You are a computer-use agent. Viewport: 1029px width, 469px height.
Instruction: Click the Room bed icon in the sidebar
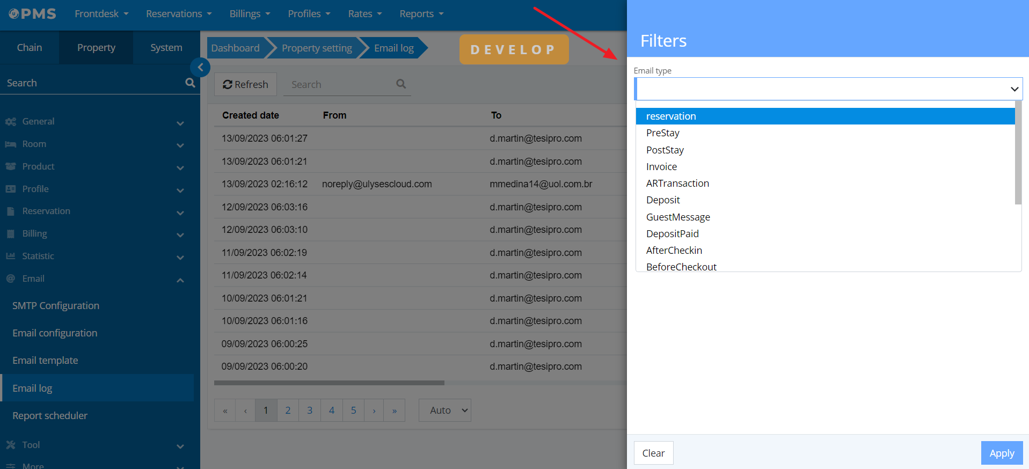[11, 144]
